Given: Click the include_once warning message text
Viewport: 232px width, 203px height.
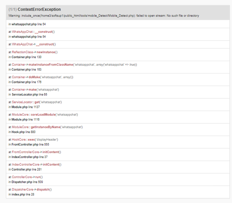Looking at the screenshot, I should (104, 16).
